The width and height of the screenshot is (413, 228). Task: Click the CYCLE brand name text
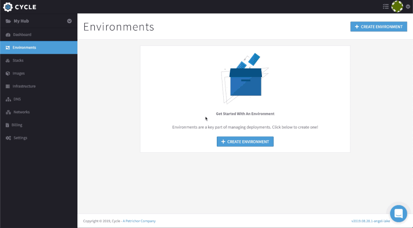click(25, 7)
